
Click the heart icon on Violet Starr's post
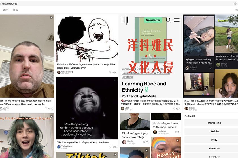(110, 147)
